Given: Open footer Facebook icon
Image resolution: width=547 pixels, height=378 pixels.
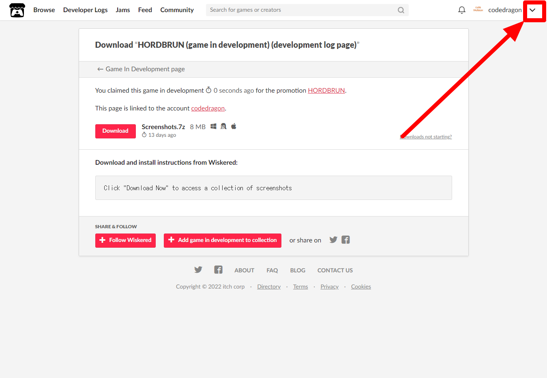Looking at the screenshot, I should 218,270.
